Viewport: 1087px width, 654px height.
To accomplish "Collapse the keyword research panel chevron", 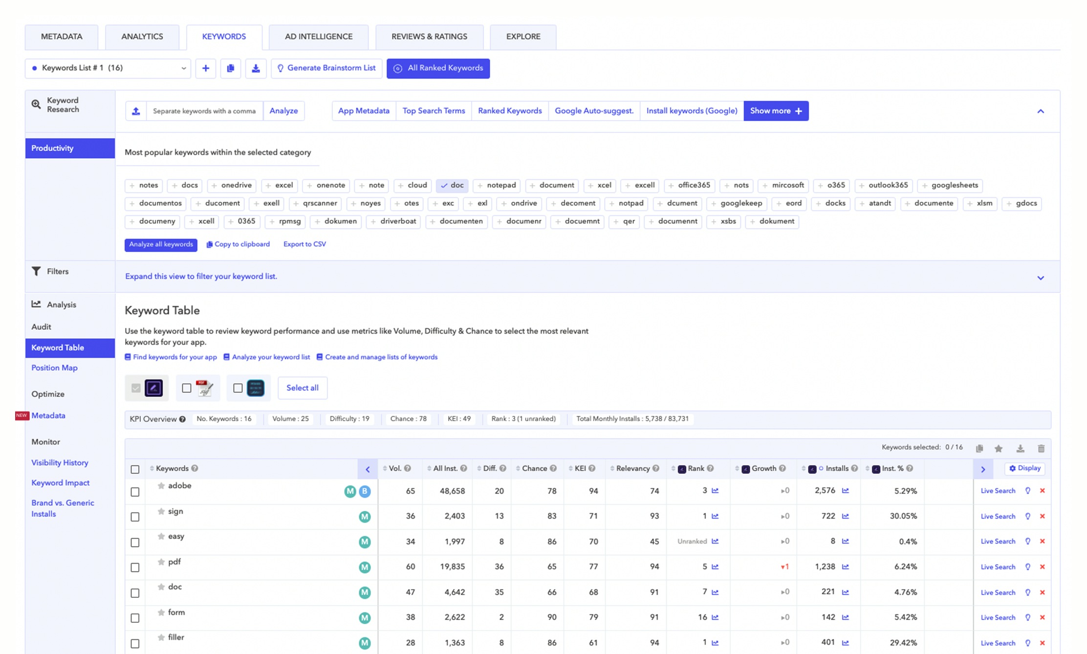I will pyautogui.click(x=1041, y=111).
